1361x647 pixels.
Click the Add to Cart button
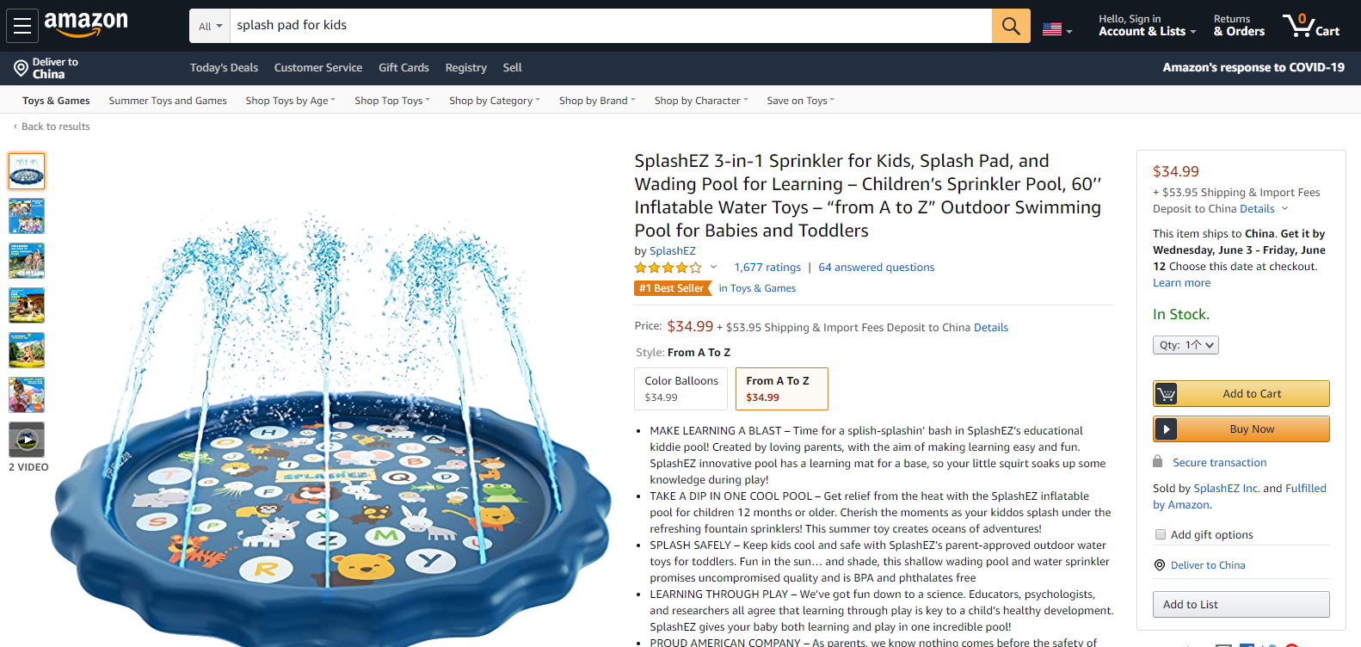click(1241, 393)
